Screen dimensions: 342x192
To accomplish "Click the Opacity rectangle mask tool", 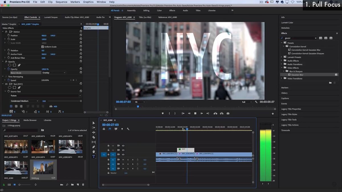I will [14, 65].
